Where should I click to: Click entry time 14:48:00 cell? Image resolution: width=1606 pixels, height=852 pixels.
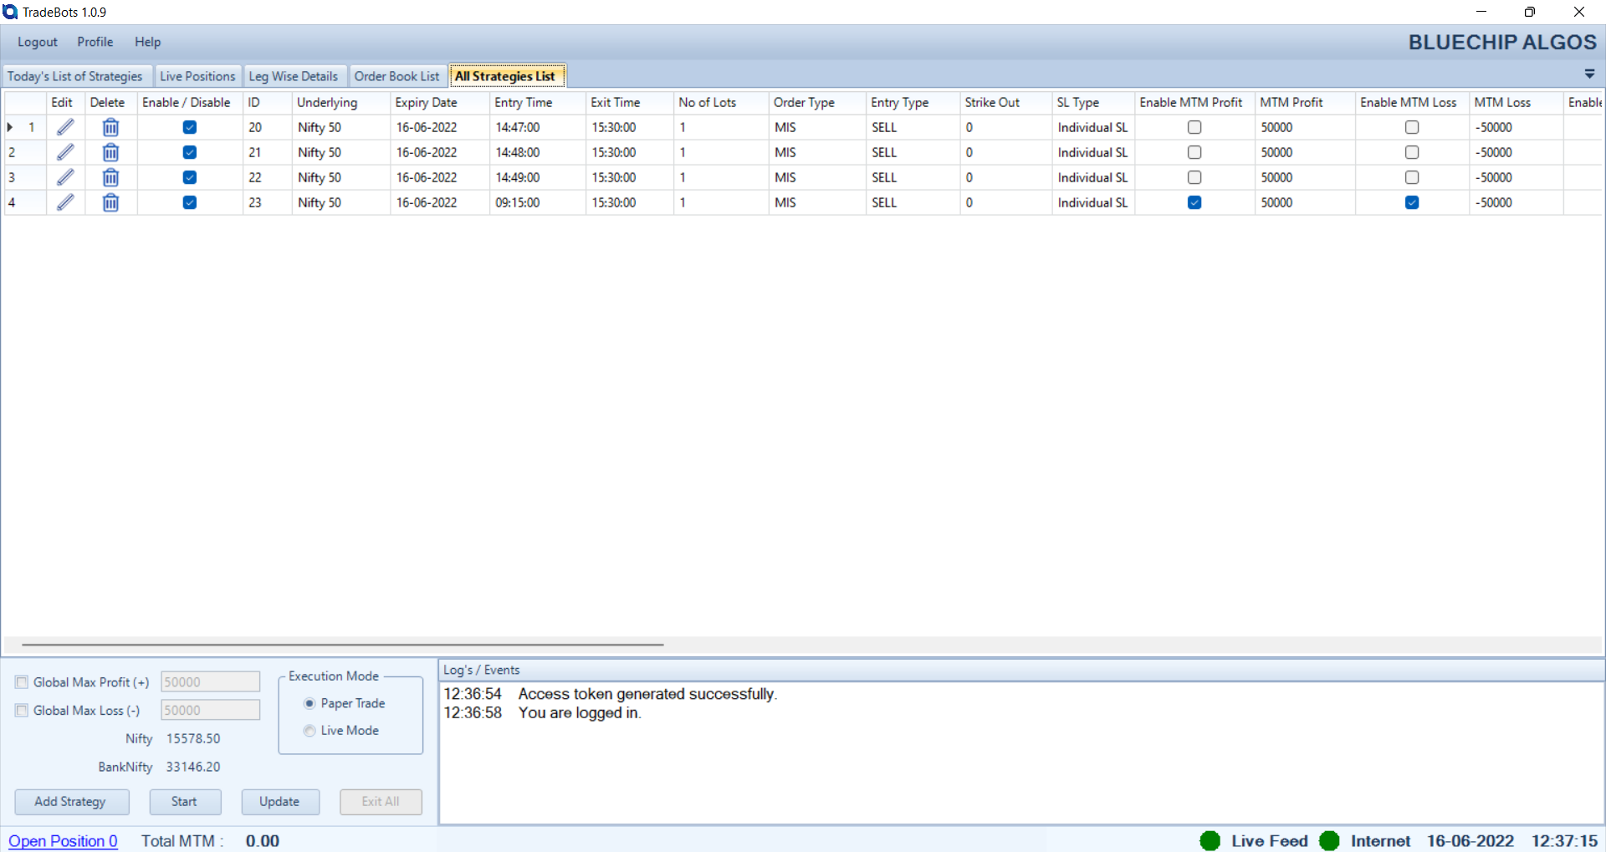click(x=537, y=153)
